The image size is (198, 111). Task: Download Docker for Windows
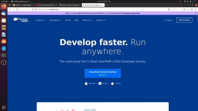point(103,84)
